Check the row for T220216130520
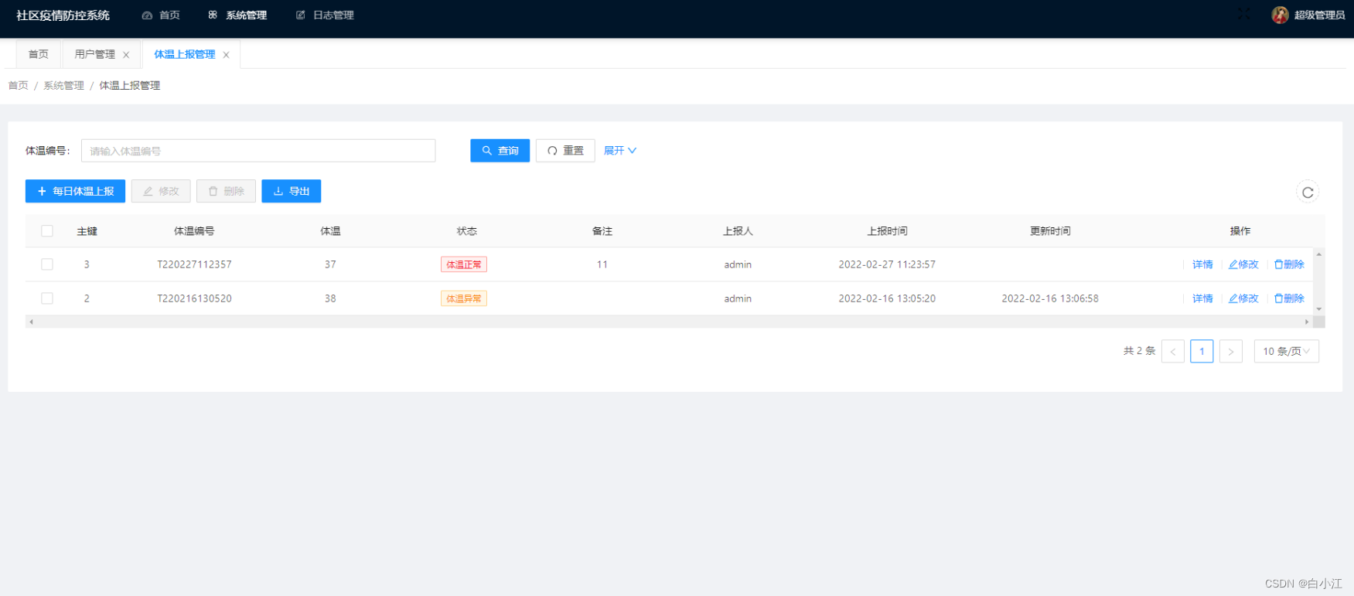Screen dimensions: 1354x596 (x=47, y=298)
